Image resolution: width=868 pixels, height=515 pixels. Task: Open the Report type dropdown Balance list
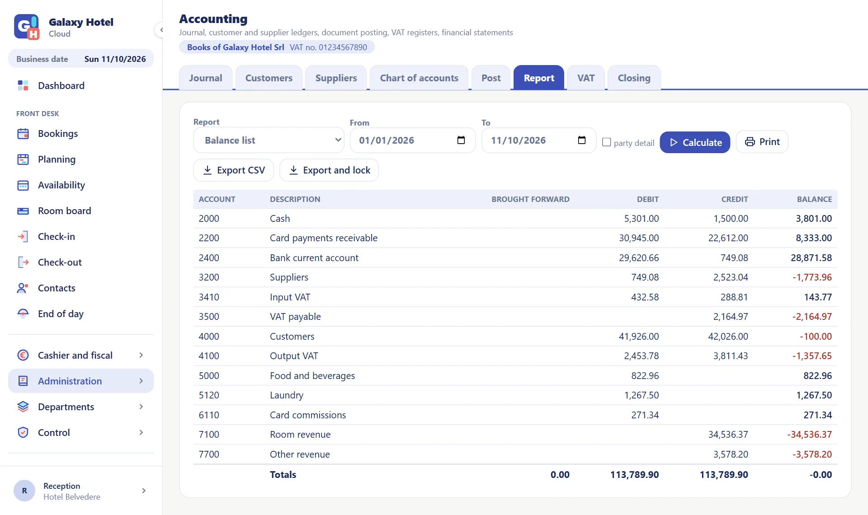[x=269, y=140]
